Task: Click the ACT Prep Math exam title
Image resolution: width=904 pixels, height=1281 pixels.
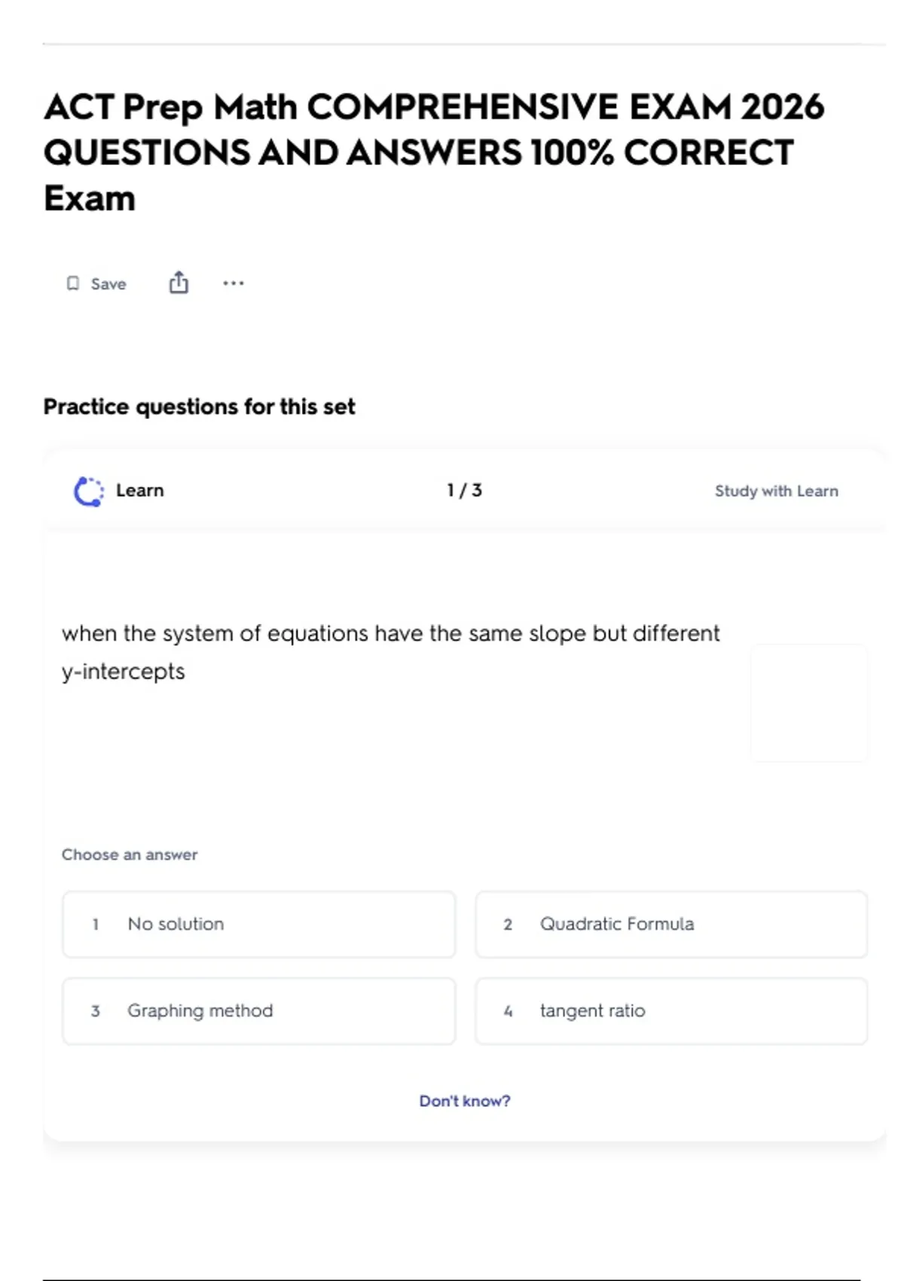Action: 434,152
